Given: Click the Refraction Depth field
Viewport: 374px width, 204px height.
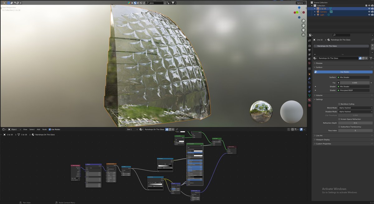Looking at the screenshot, I should [x=355, y=123].
